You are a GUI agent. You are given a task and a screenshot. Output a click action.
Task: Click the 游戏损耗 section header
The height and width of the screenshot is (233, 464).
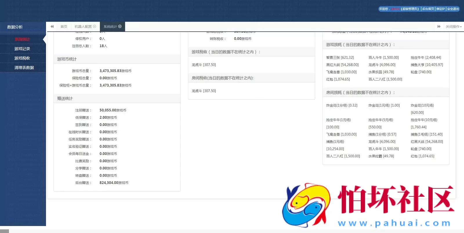point(386,45)
